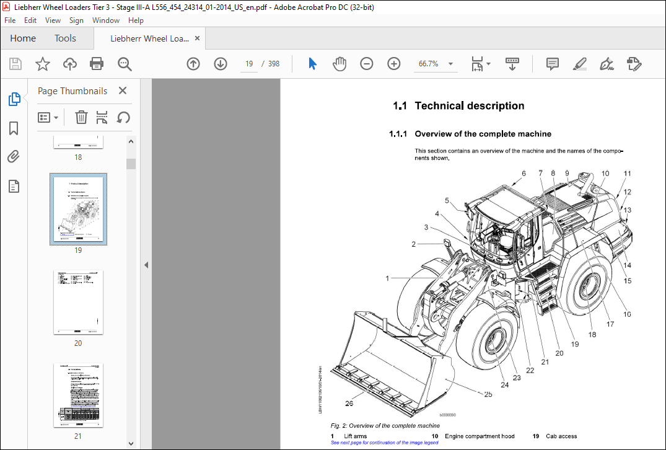The width and height of the screenshot is (666, 450).
Task: Open the View menu
Action: pyautogui.click(x=53, y=20)
